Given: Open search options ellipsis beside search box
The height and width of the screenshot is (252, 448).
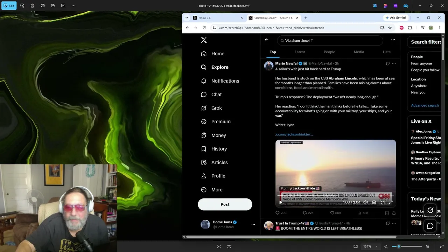Looking at the screenshot, I should pyautogui.click(x=393, y=40).
